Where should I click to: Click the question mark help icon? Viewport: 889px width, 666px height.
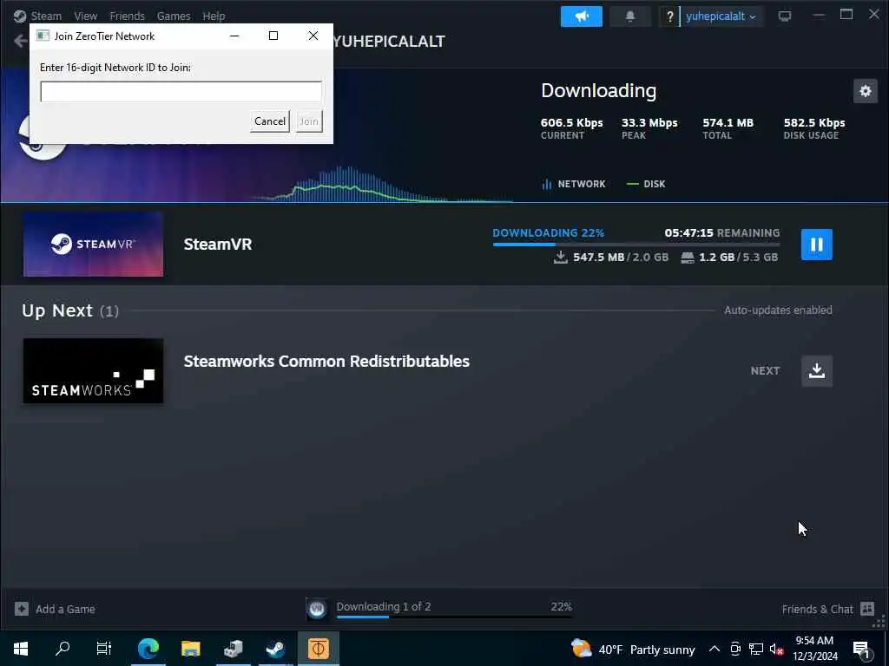669,16
